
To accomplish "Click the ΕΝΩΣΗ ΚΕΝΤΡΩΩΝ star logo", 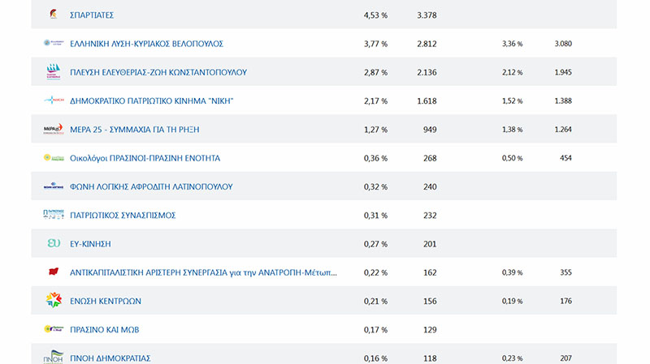I will click(x=53, y=301).
